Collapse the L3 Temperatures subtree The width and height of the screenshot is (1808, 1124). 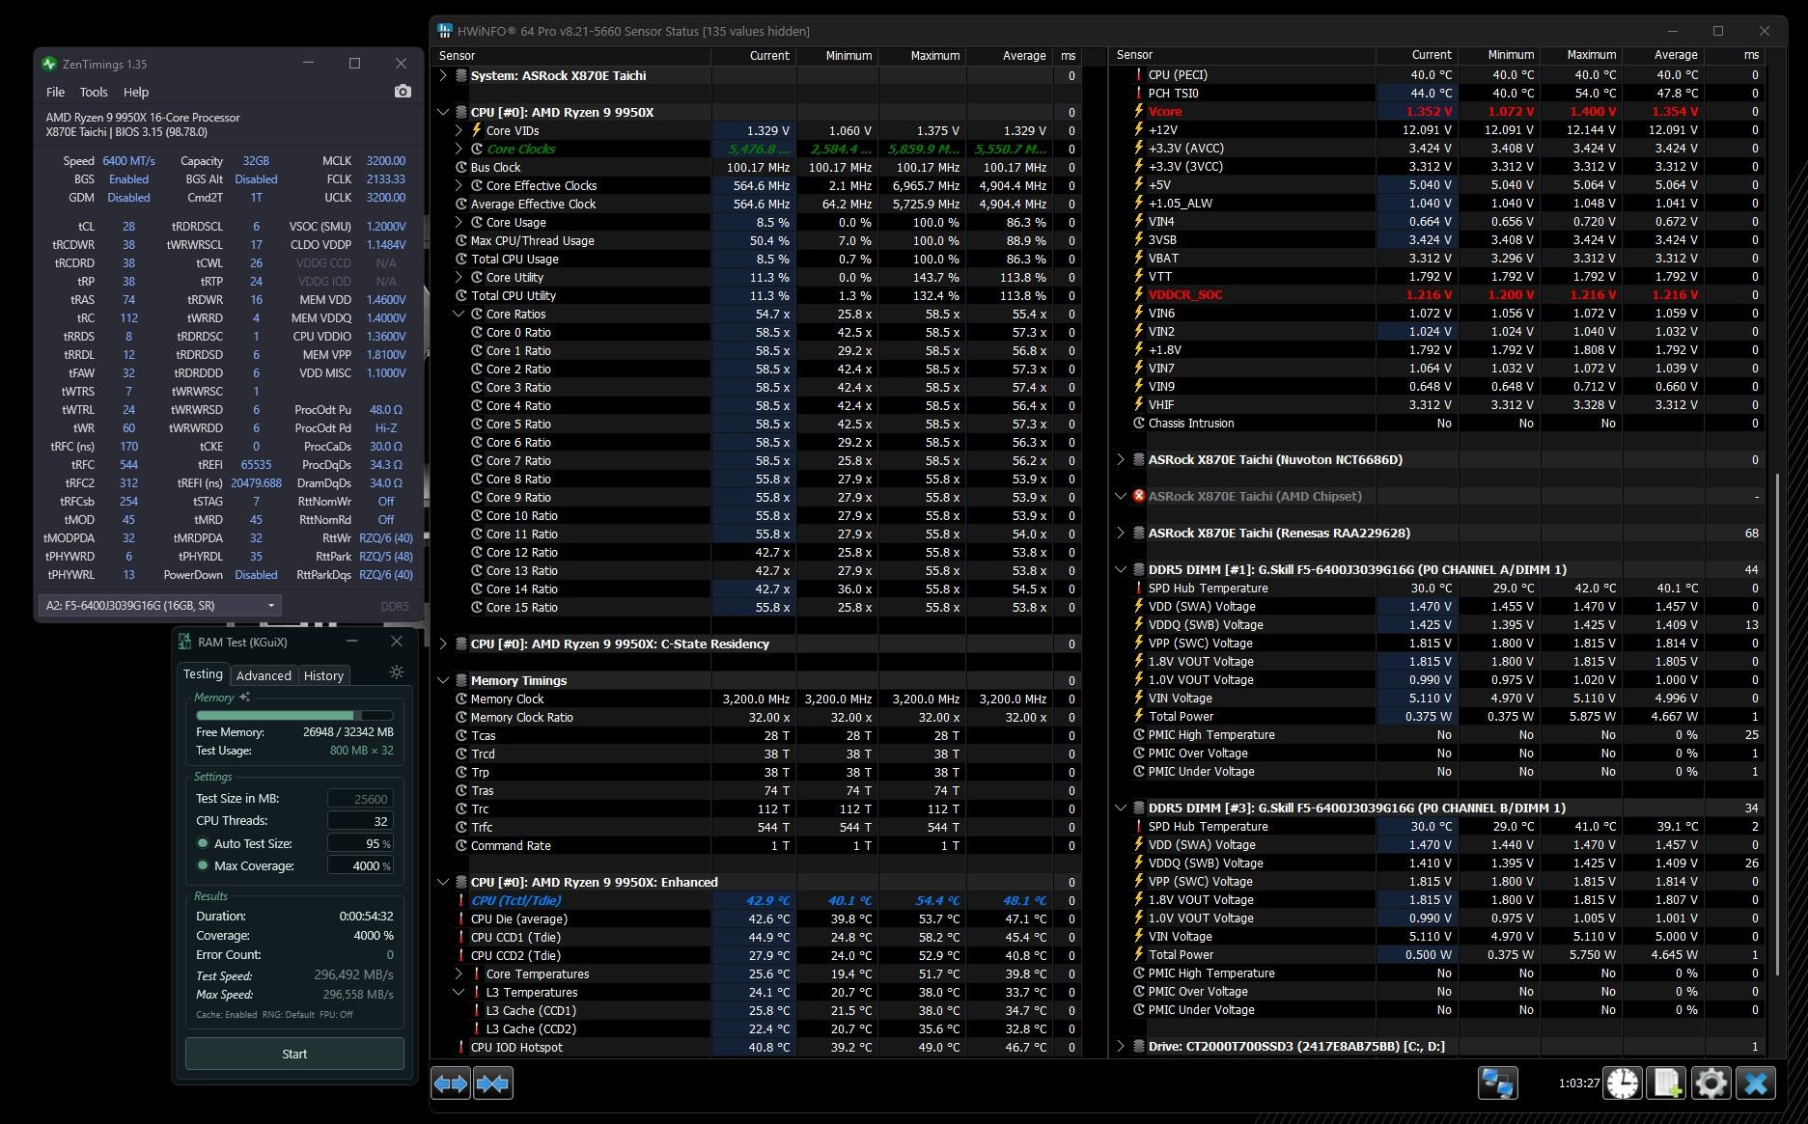459,992
